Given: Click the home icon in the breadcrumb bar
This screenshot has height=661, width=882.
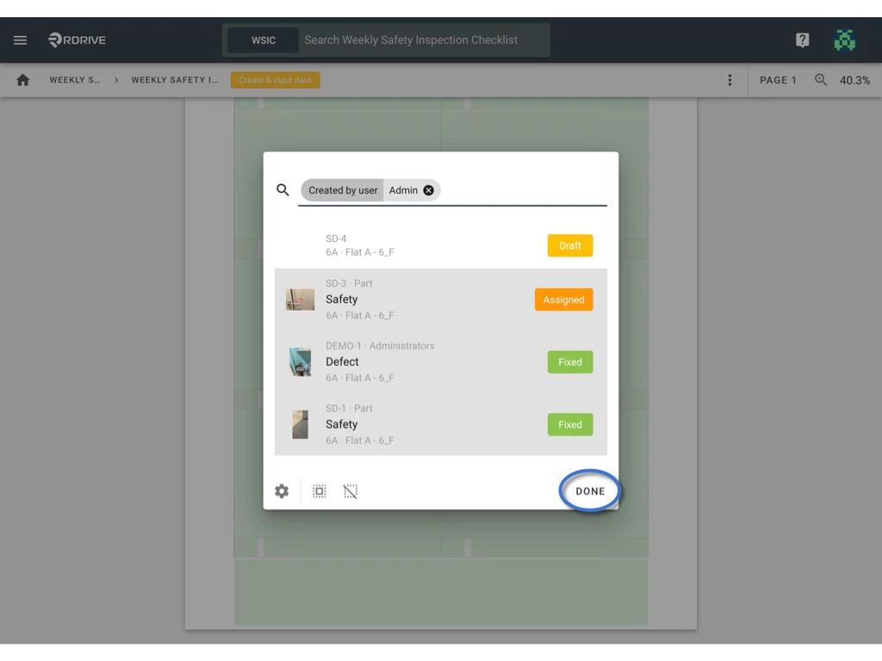Looking at the screenshot, I should pos(22,79).
